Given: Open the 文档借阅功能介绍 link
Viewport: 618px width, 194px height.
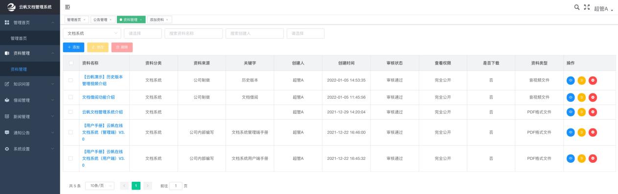Looking at the screenshot, I should coord(98,97).
